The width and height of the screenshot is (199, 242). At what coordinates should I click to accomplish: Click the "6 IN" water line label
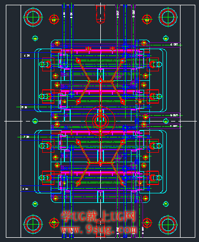27,55
